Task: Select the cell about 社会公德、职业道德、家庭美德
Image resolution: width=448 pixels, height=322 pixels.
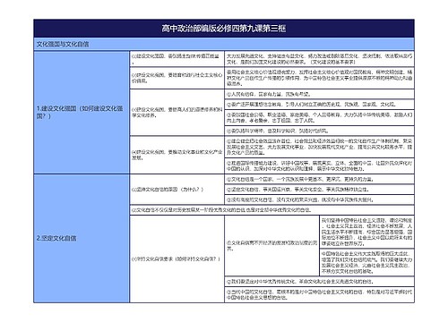Action: 319,117
